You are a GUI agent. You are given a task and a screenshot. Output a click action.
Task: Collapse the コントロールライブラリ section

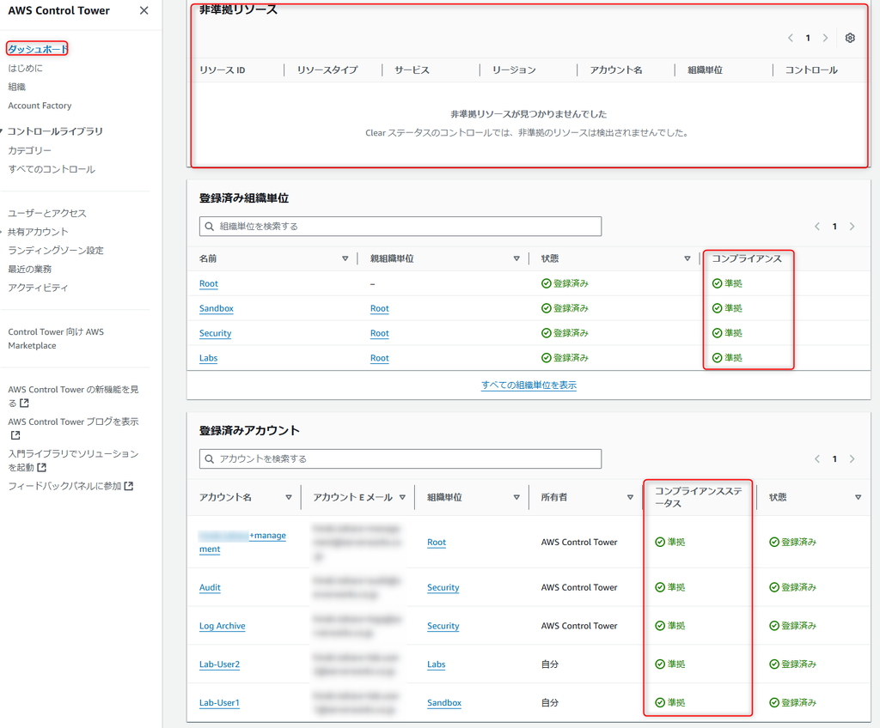click(x=2, y=131)
